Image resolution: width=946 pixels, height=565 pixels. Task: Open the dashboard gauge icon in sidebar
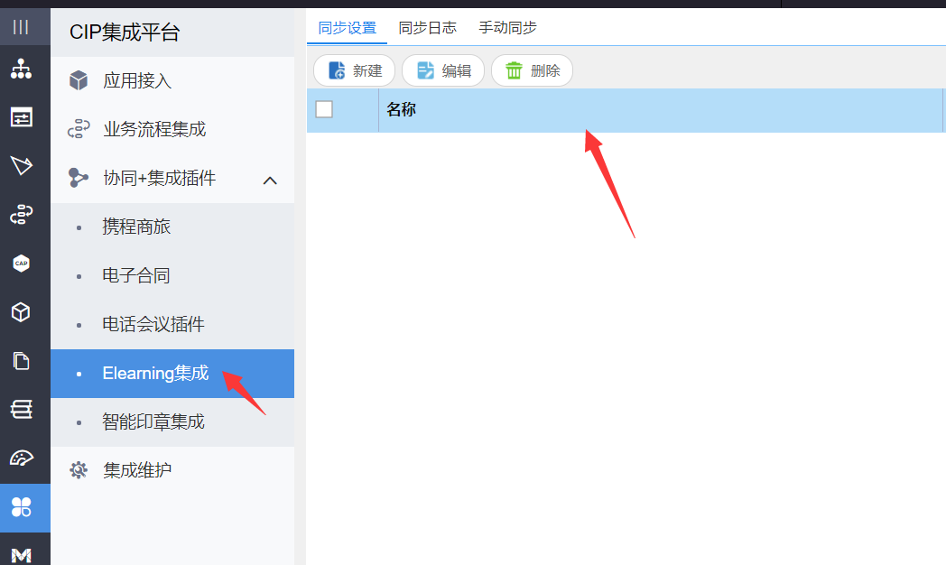[21, 458]
